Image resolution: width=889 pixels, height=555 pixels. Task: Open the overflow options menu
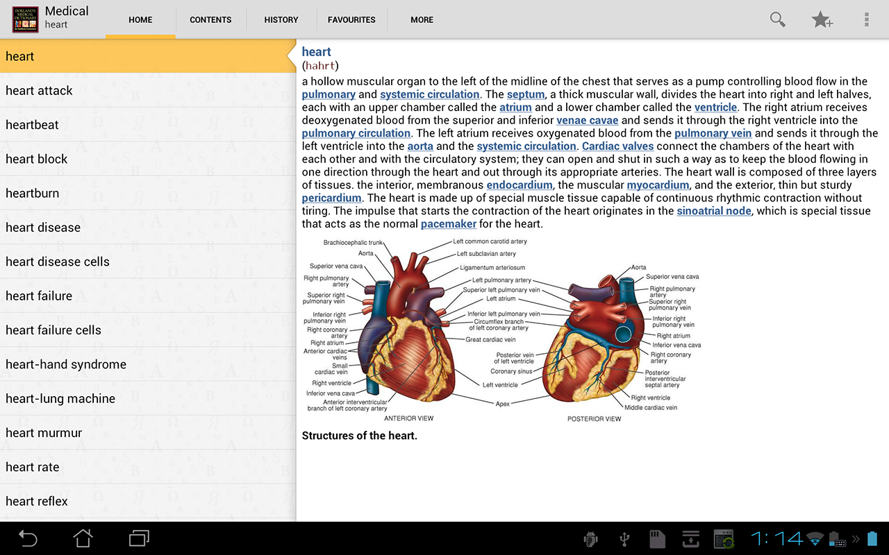pos(866,19)
